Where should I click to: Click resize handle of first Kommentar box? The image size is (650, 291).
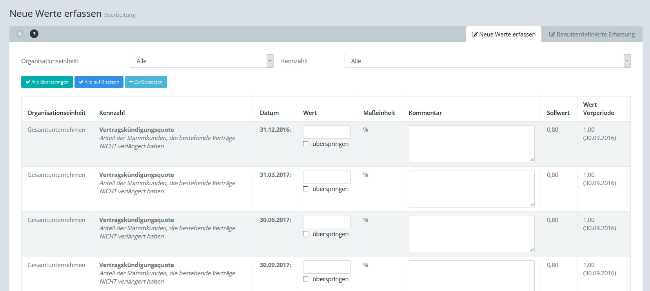tap(532, 160)
